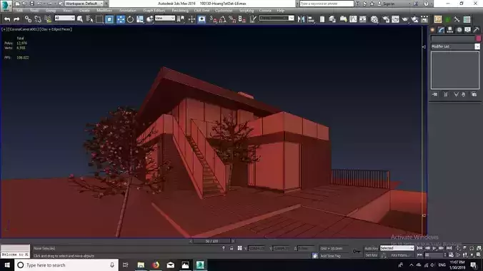
Task: Click the Key Filters button
Action: (400, 255)
